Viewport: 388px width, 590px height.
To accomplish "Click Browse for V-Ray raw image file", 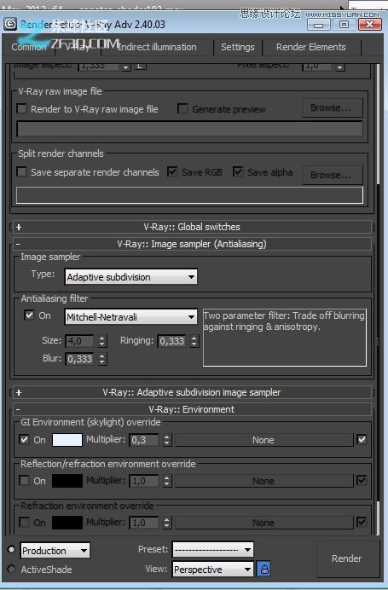I will (x=333, y=108).
